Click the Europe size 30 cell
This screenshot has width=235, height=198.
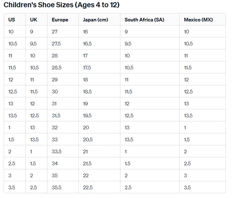click(55, 92)
